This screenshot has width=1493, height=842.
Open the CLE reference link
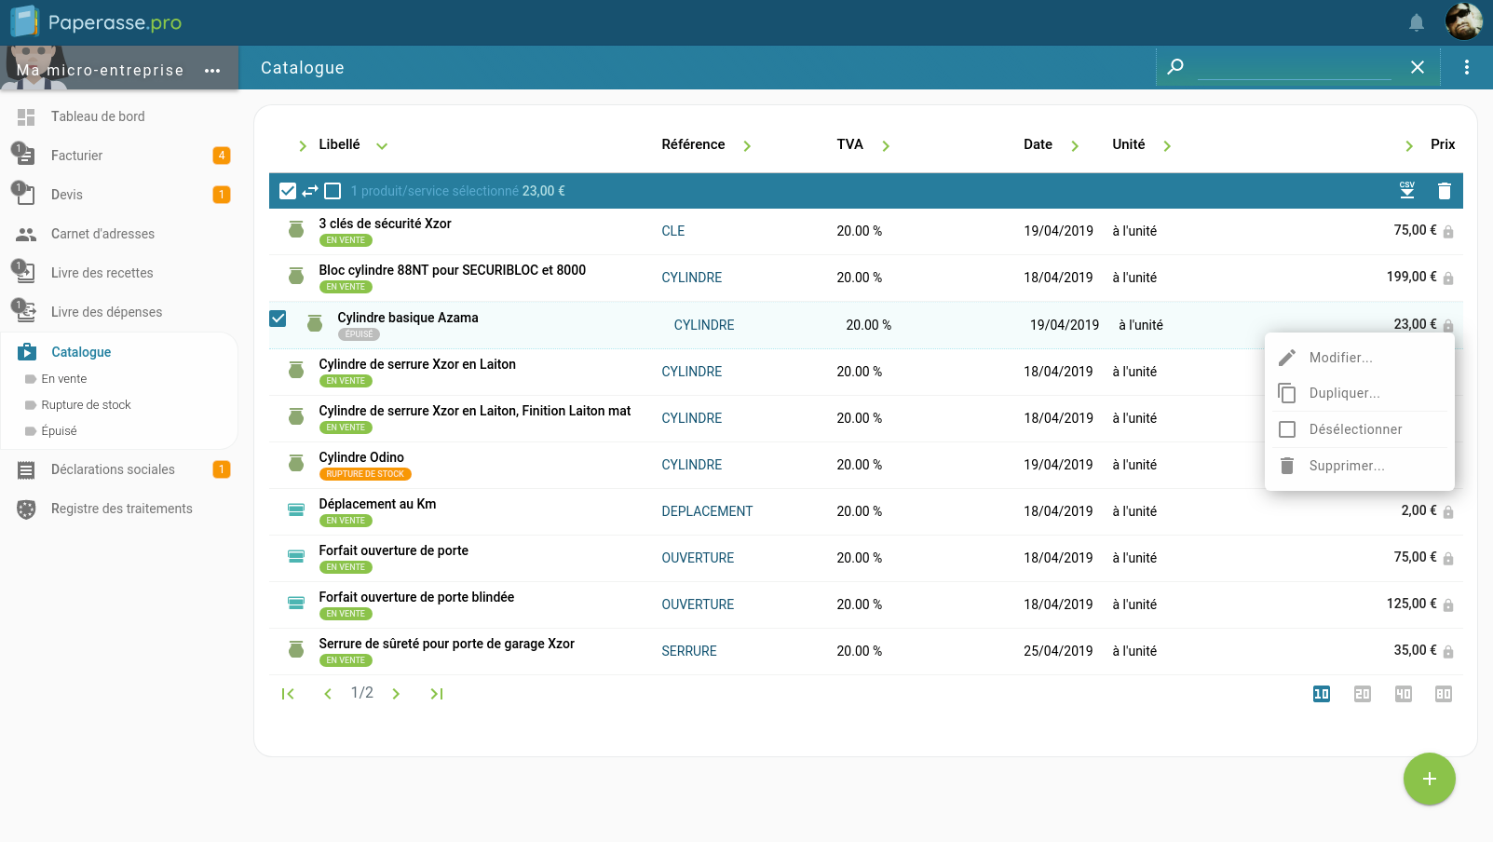(x=672, y=231)
